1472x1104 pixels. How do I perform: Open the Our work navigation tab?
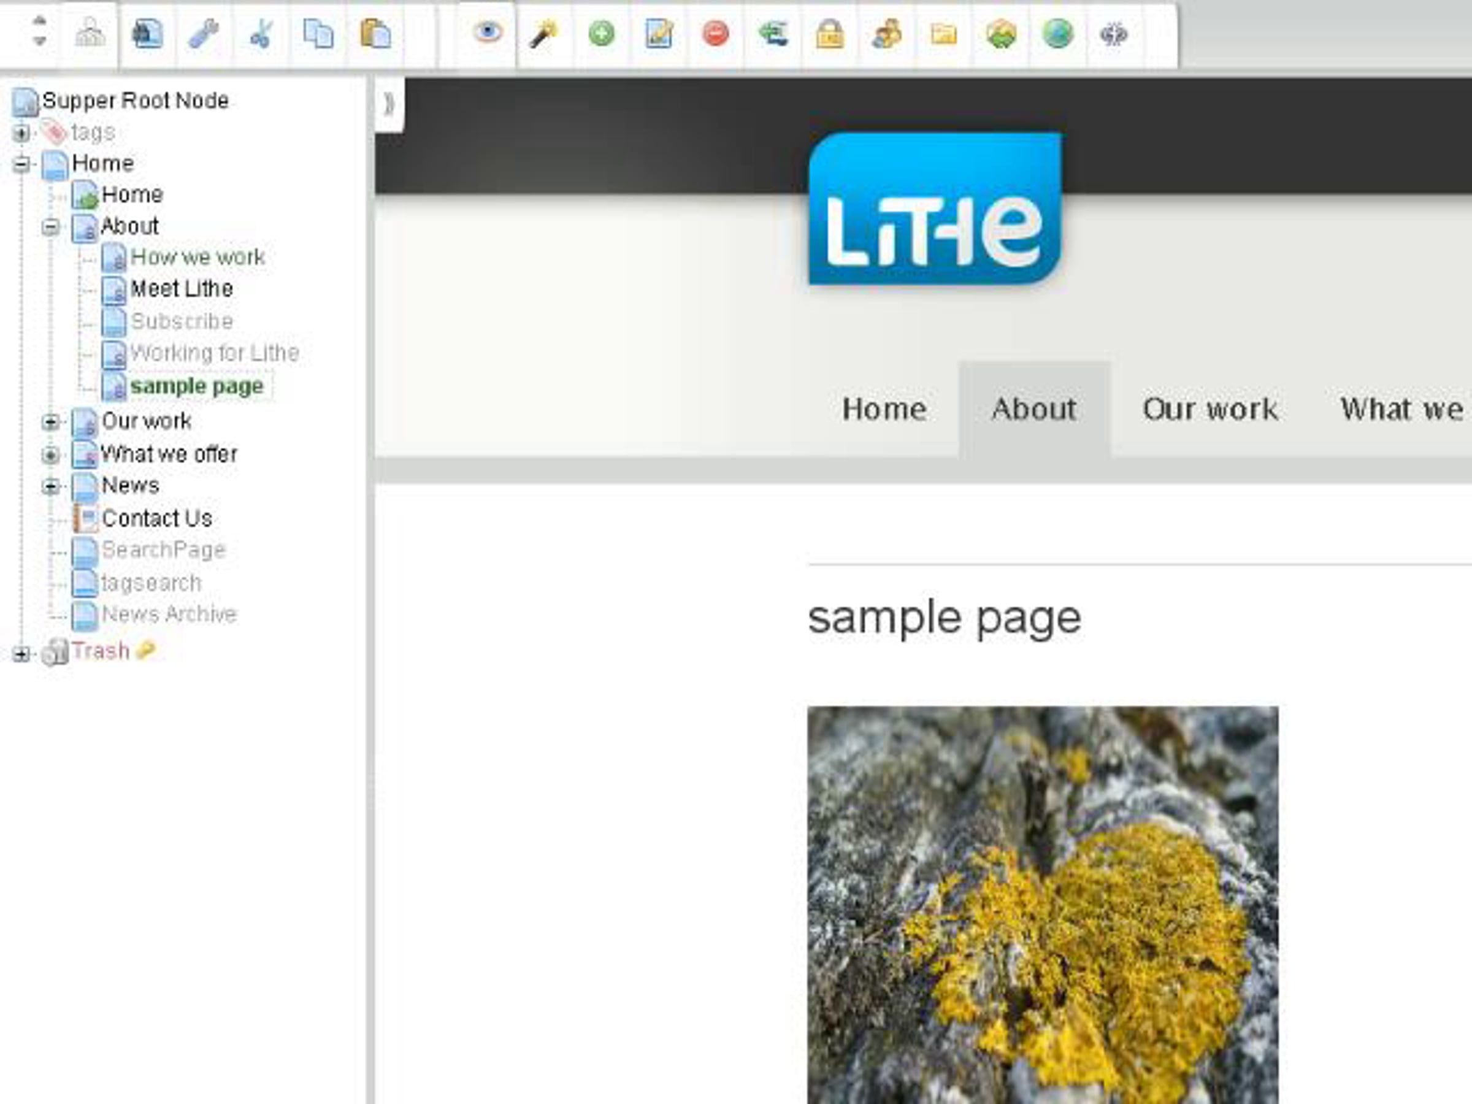[x=1210, y=408]
